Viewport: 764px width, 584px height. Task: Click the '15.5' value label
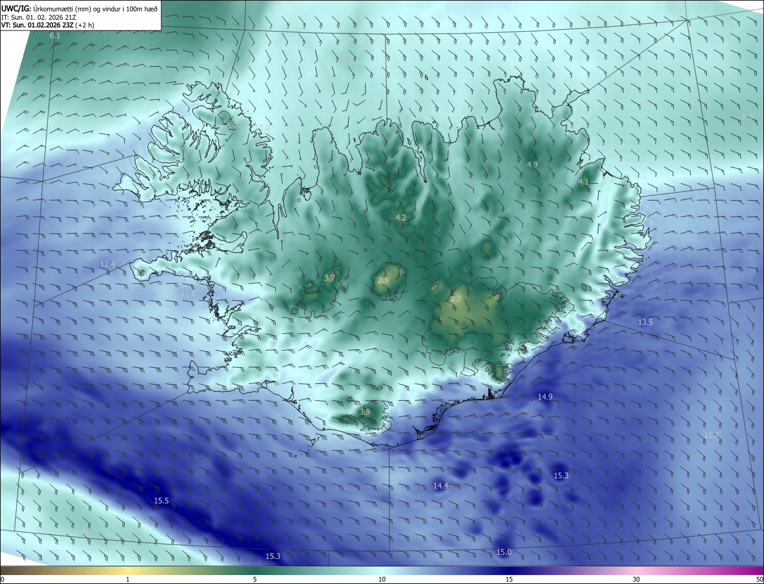[161, 500]
